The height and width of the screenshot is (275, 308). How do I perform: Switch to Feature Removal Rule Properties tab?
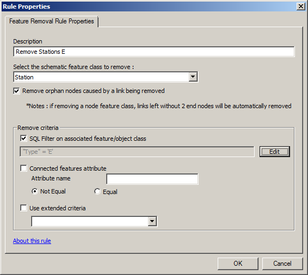click(x=52, y=21)
